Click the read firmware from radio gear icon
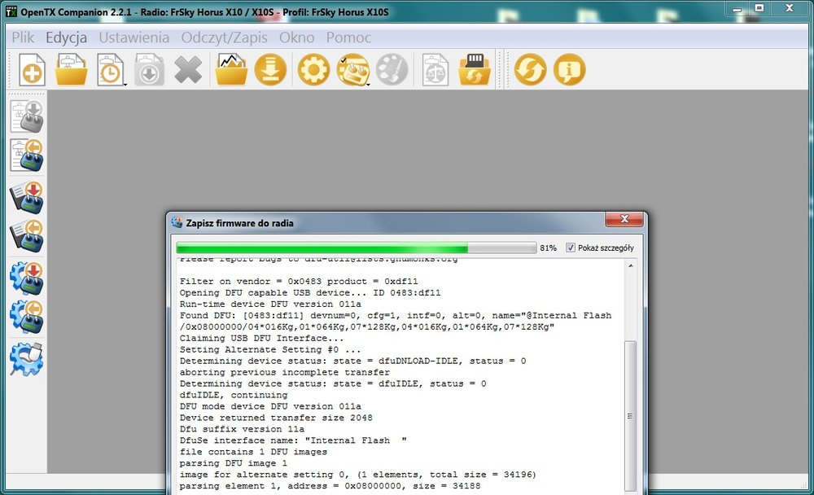814x495 pixels. tap(27, 317)
